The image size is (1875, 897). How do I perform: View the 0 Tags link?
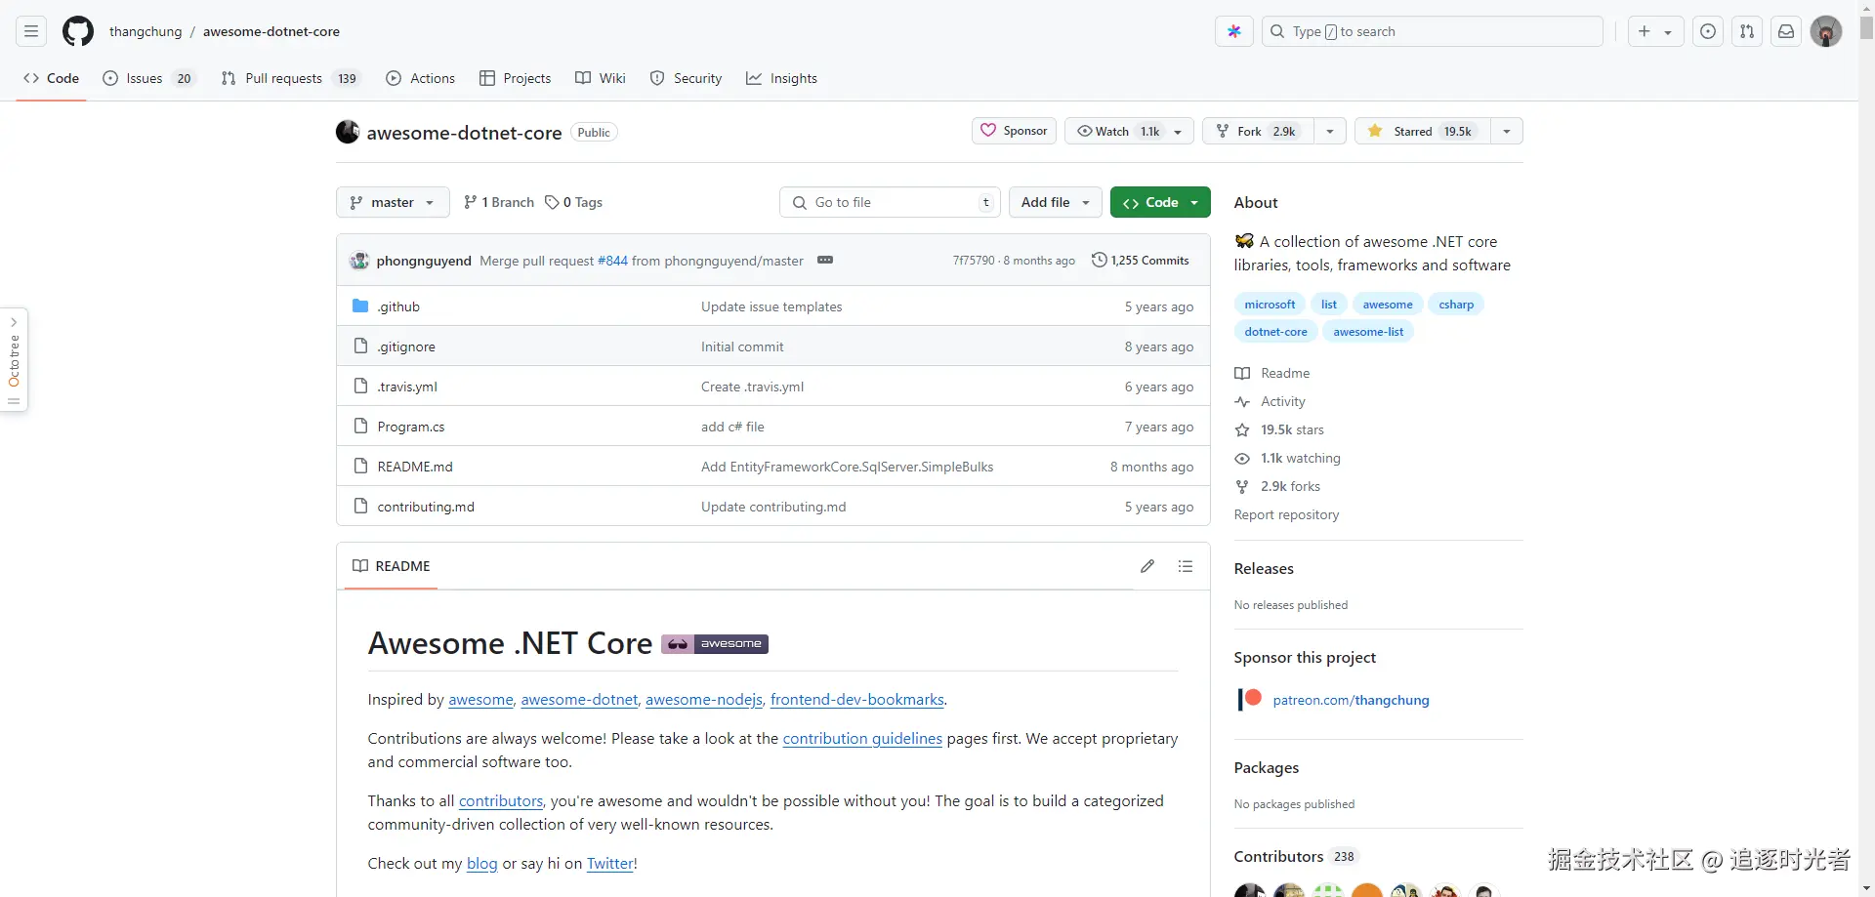(573, 202)
